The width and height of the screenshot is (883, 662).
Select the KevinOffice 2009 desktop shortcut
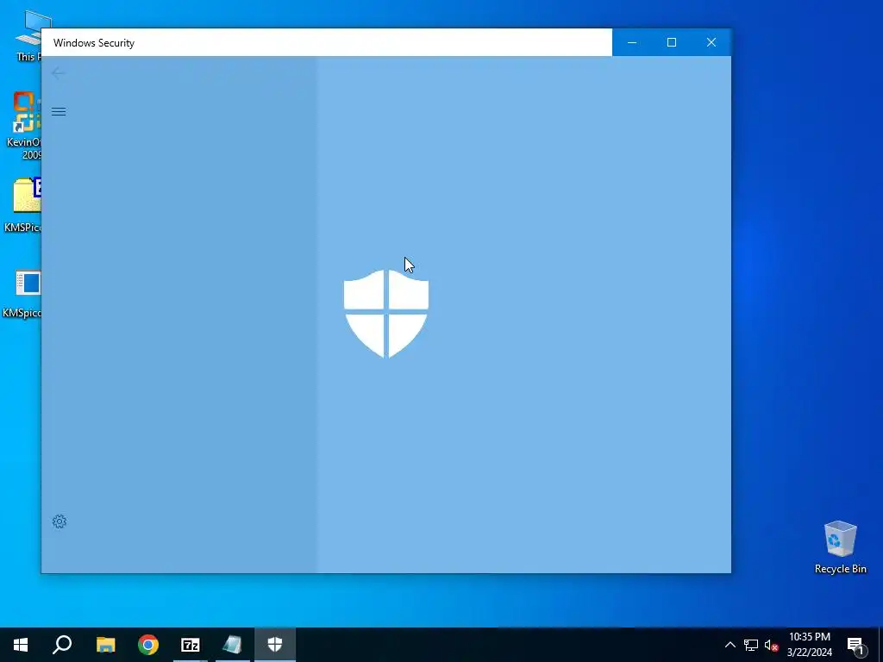tap(23, 126)
